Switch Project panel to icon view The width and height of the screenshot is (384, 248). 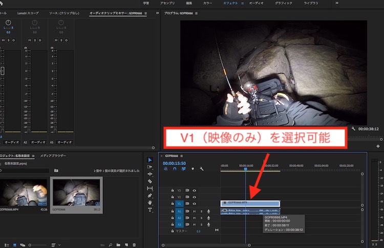(15, 245)
